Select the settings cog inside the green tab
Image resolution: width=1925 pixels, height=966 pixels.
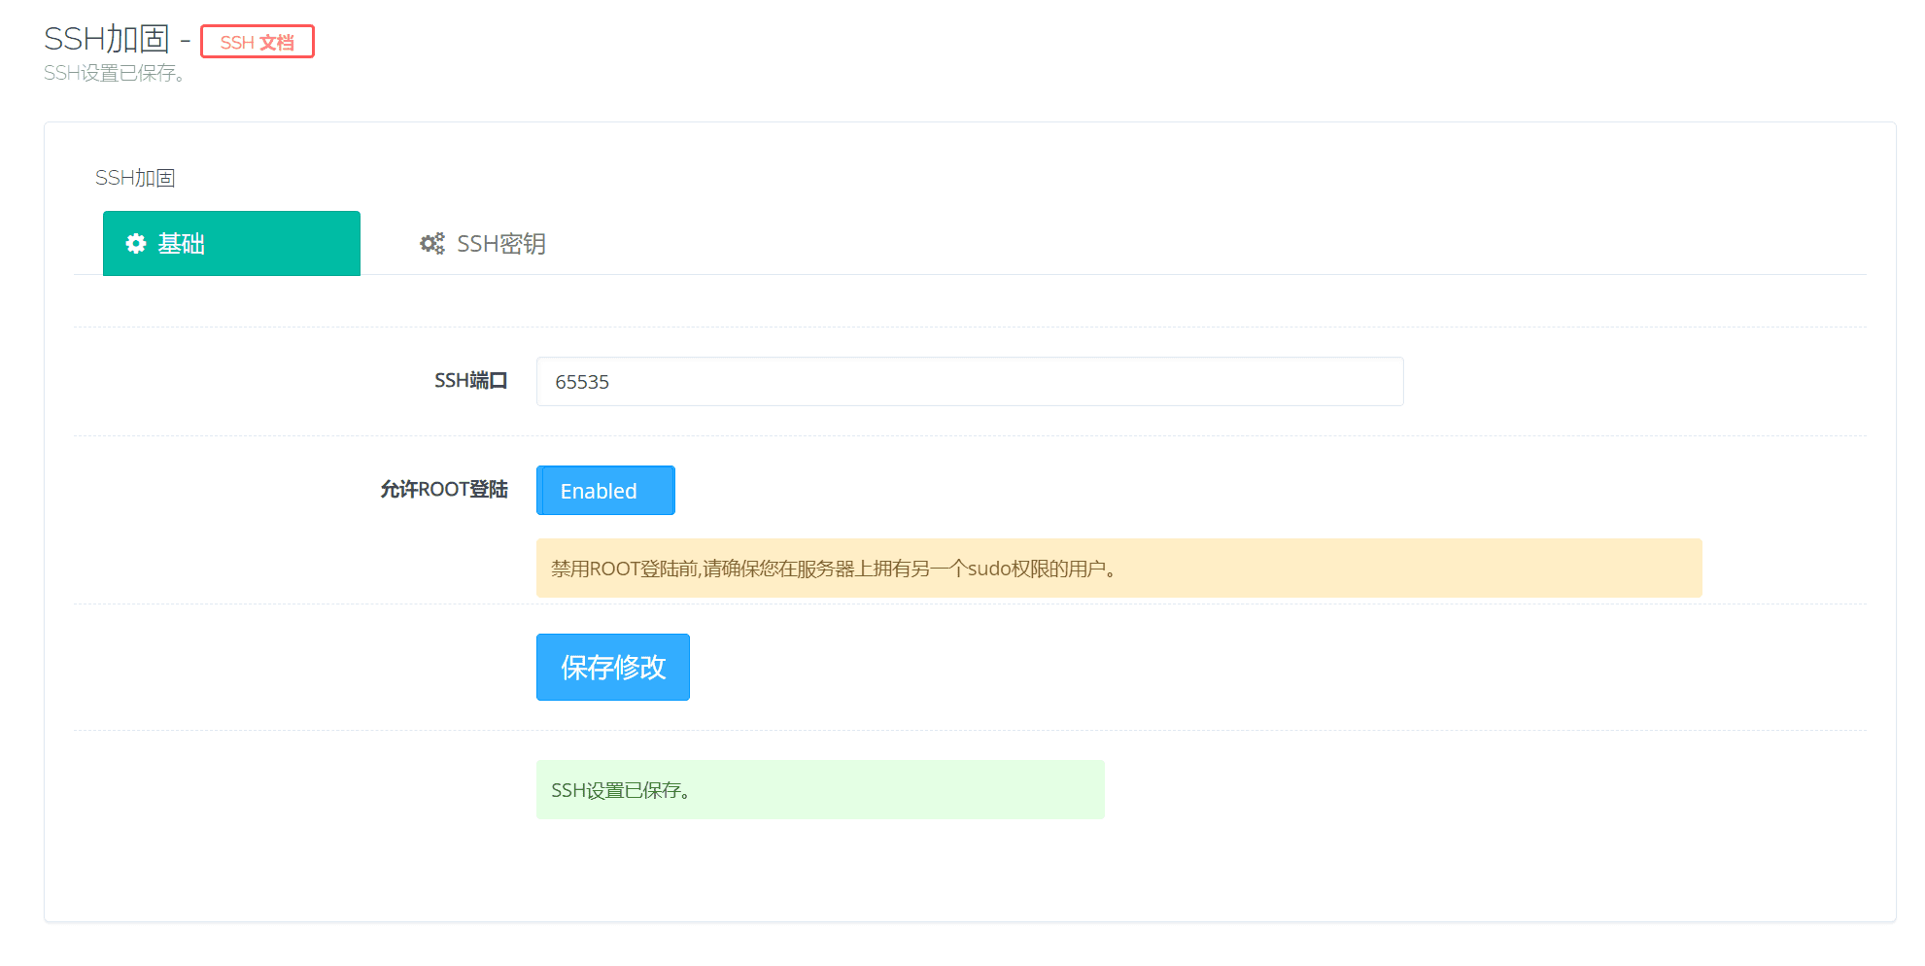(x=135, y=244)
